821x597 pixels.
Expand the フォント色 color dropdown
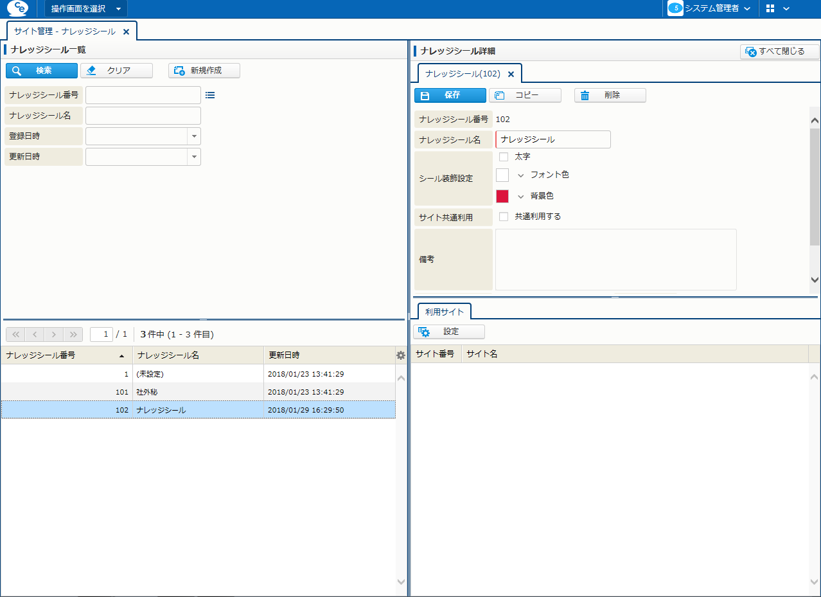(521, 175)
